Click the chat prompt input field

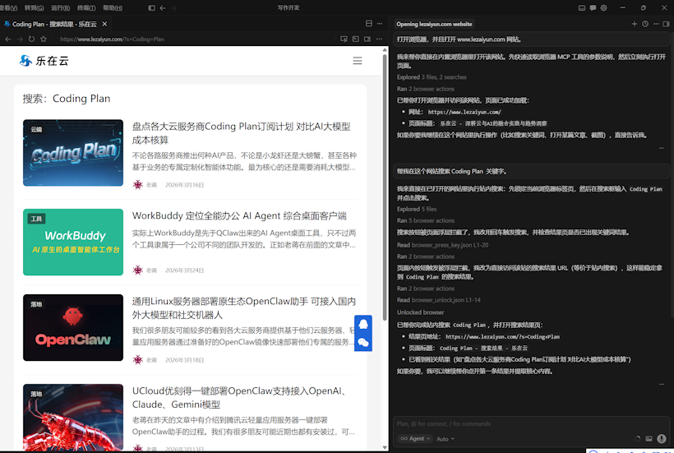tap(531, 423)
